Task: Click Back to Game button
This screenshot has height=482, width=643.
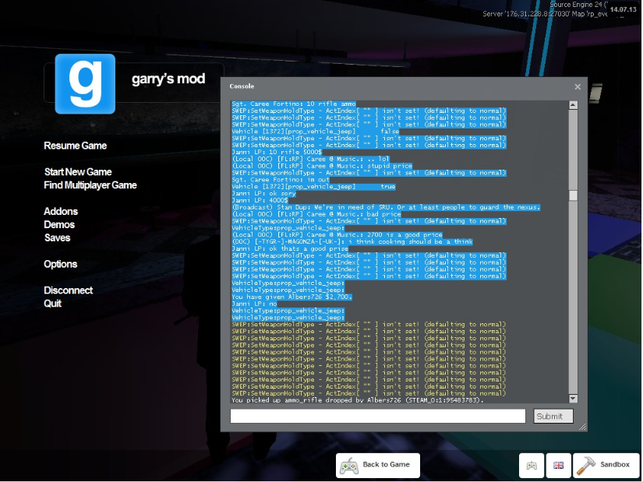Action: click(x=378, y=465)
